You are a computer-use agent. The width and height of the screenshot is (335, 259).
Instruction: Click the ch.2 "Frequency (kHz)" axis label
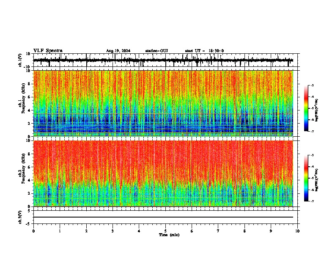pos(24,168)
